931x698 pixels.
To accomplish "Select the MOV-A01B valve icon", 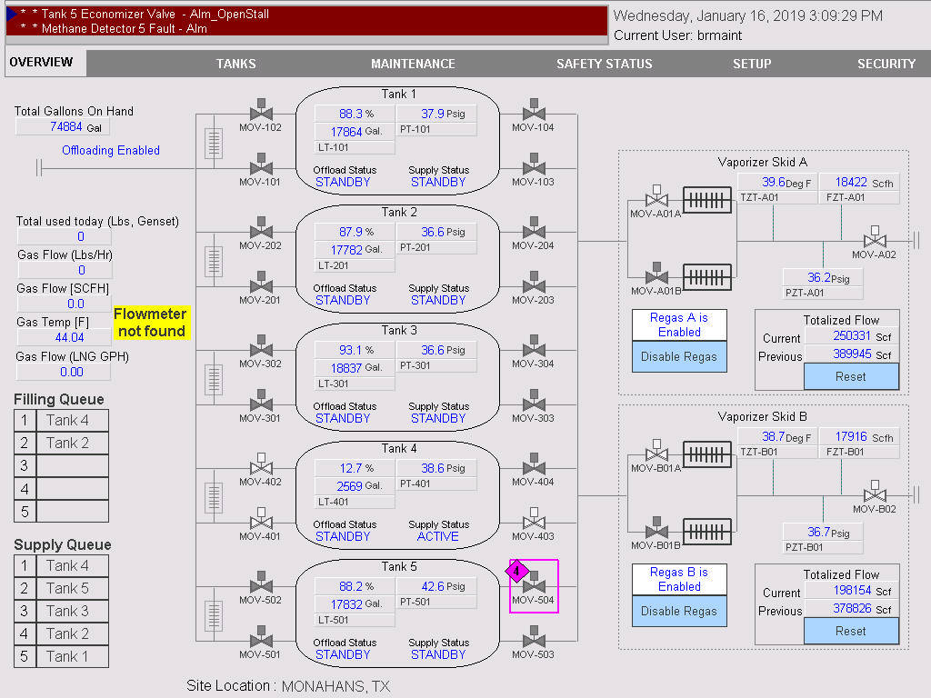I will point(656,274).
